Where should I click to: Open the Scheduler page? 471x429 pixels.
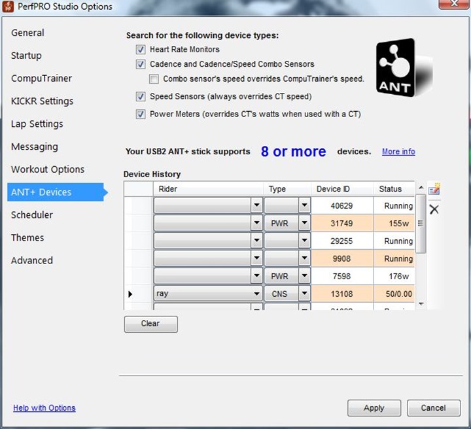click(32, 215)
